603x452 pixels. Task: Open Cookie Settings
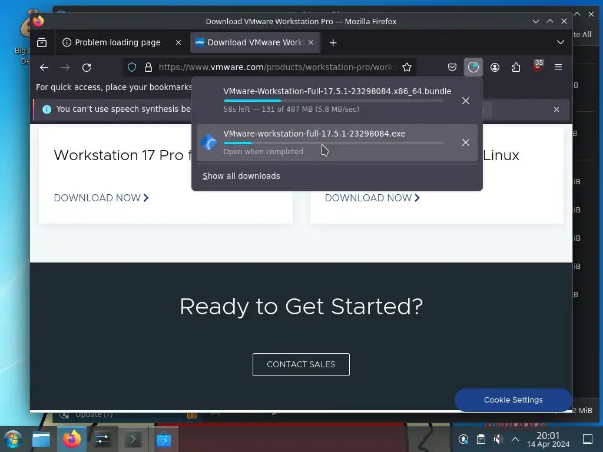(x=513, y=400)
